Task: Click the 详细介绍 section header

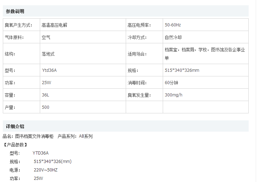Action: (15, 126)
